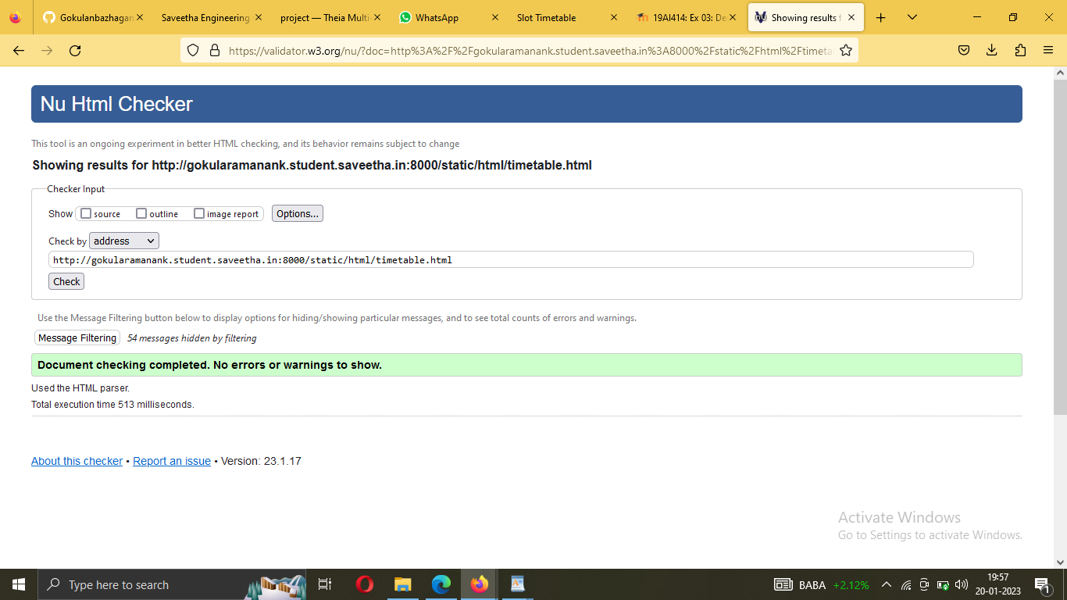Open the About this checker link
This screenshot has width=1067, height=600.
point(77,461)
